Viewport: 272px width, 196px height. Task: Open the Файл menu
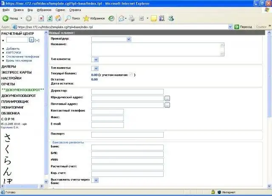6,10
